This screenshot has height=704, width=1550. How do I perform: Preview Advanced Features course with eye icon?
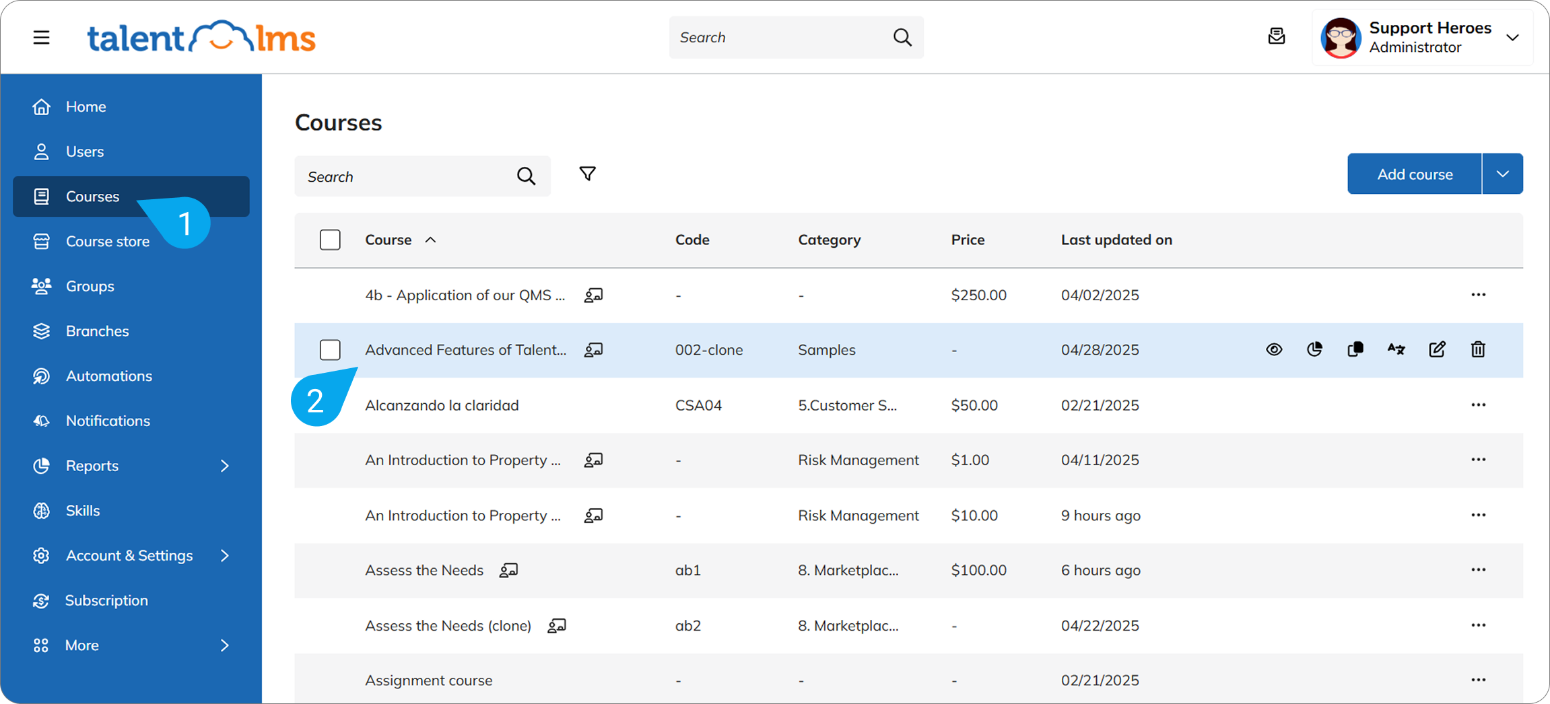[x=1274, y=349]
